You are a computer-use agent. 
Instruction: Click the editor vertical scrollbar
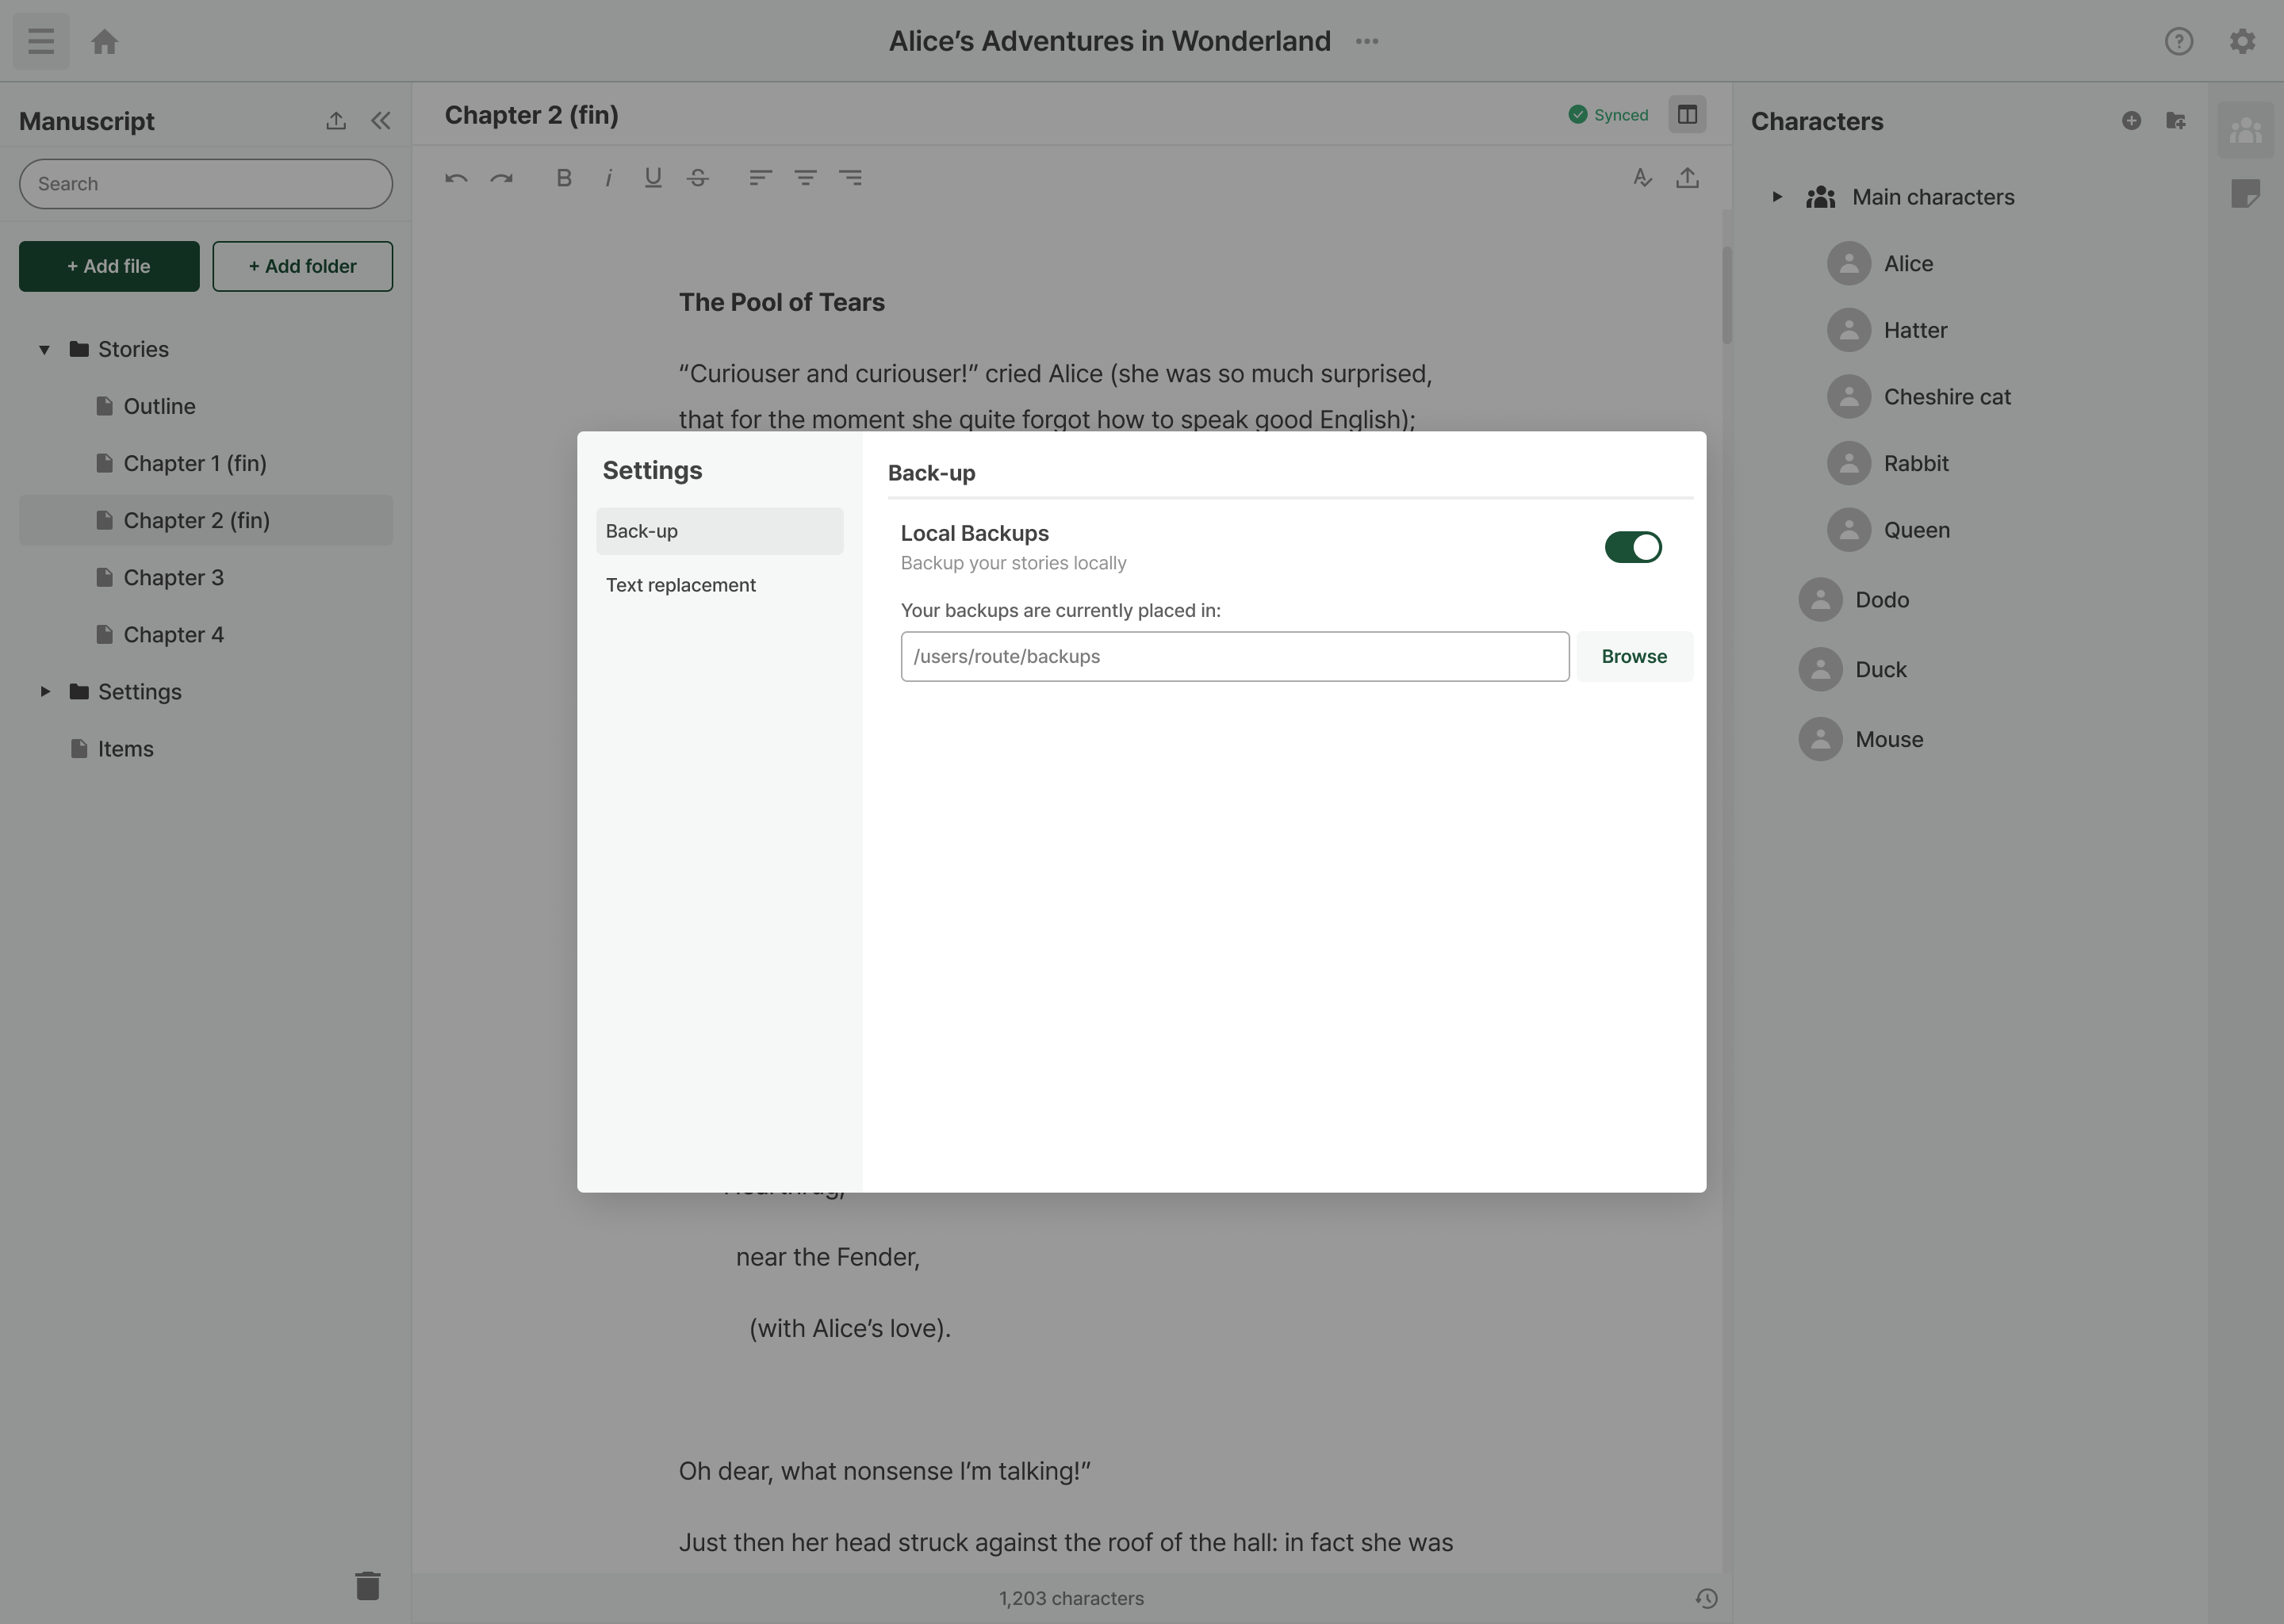pyautogui.click(x=1726, y=295)
